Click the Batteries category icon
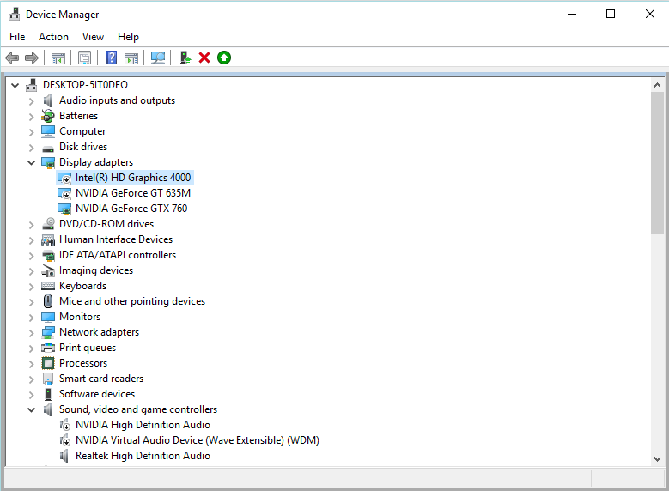Screen dimensions: 669x491 tap(48, 116)
